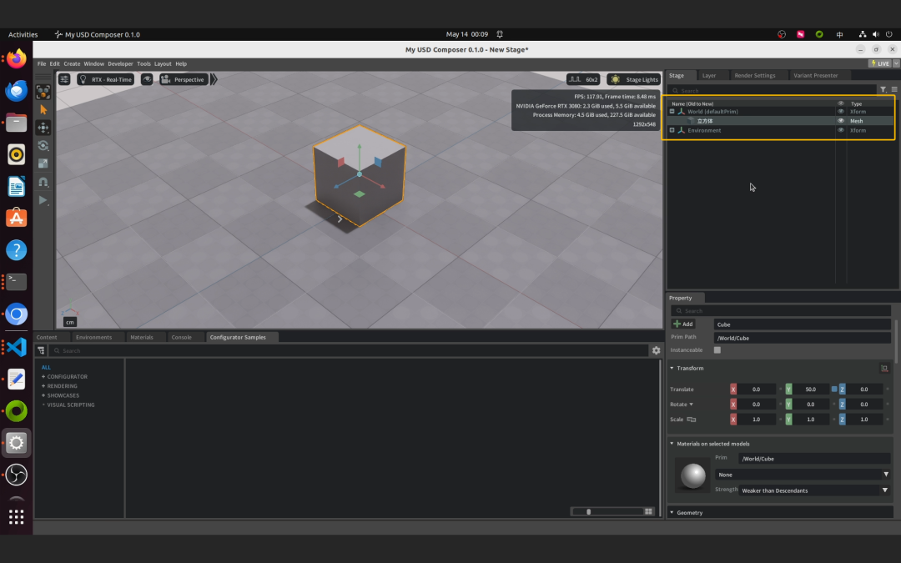The width and height of the screenshot is (901, 563).
Task: Open the Perspective camera menu
Action: click(183, 79)
